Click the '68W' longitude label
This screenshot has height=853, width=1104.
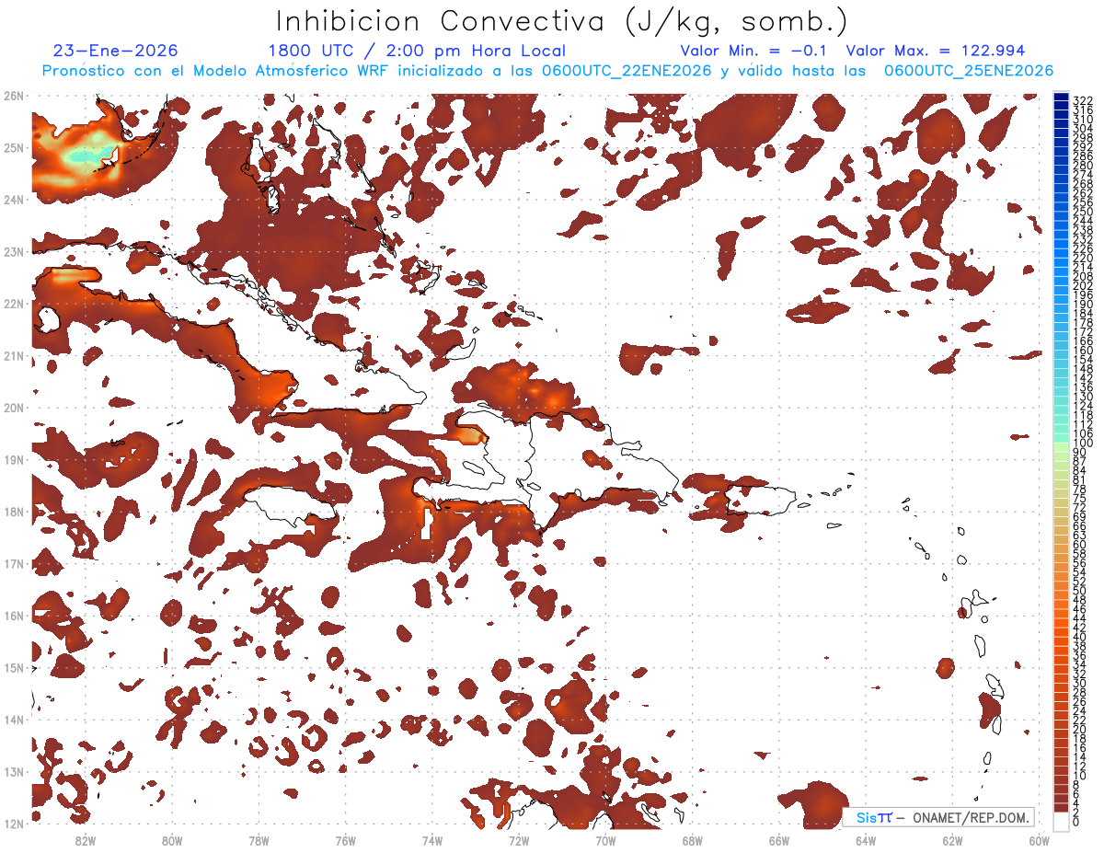coord(693,840)
